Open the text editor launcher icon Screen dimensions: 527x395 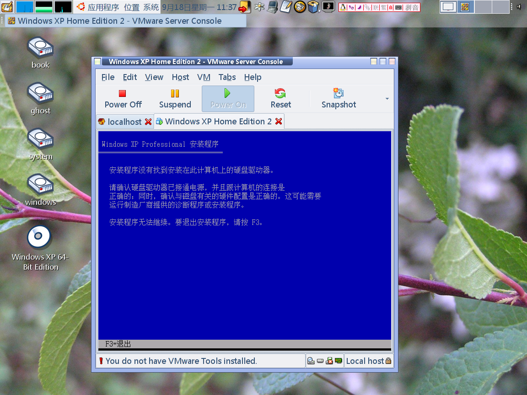click(286, 7)
